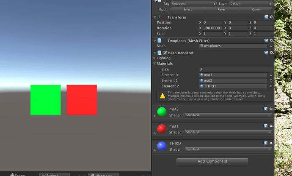Open Mesh Renderer gear settings menu
292x176 pixels.
[272, 53]
